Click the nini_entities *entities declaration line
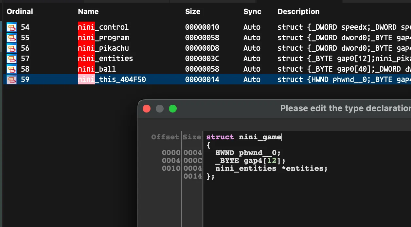 pyautogui.click(x=272, y=168)
